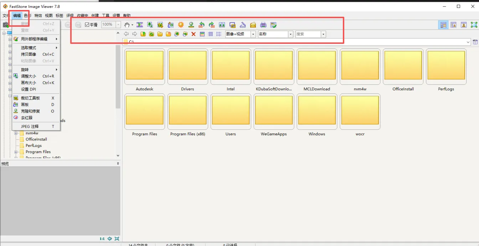The image size is (479, 246).
Task: Open the 特效 menu
Action: tap(38, 16)
